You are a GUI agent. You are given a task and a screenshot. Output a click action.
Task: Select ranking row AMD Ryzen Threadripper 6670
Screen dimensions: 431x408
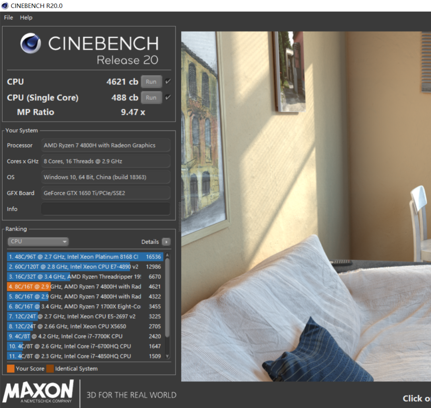coord(85,277)
